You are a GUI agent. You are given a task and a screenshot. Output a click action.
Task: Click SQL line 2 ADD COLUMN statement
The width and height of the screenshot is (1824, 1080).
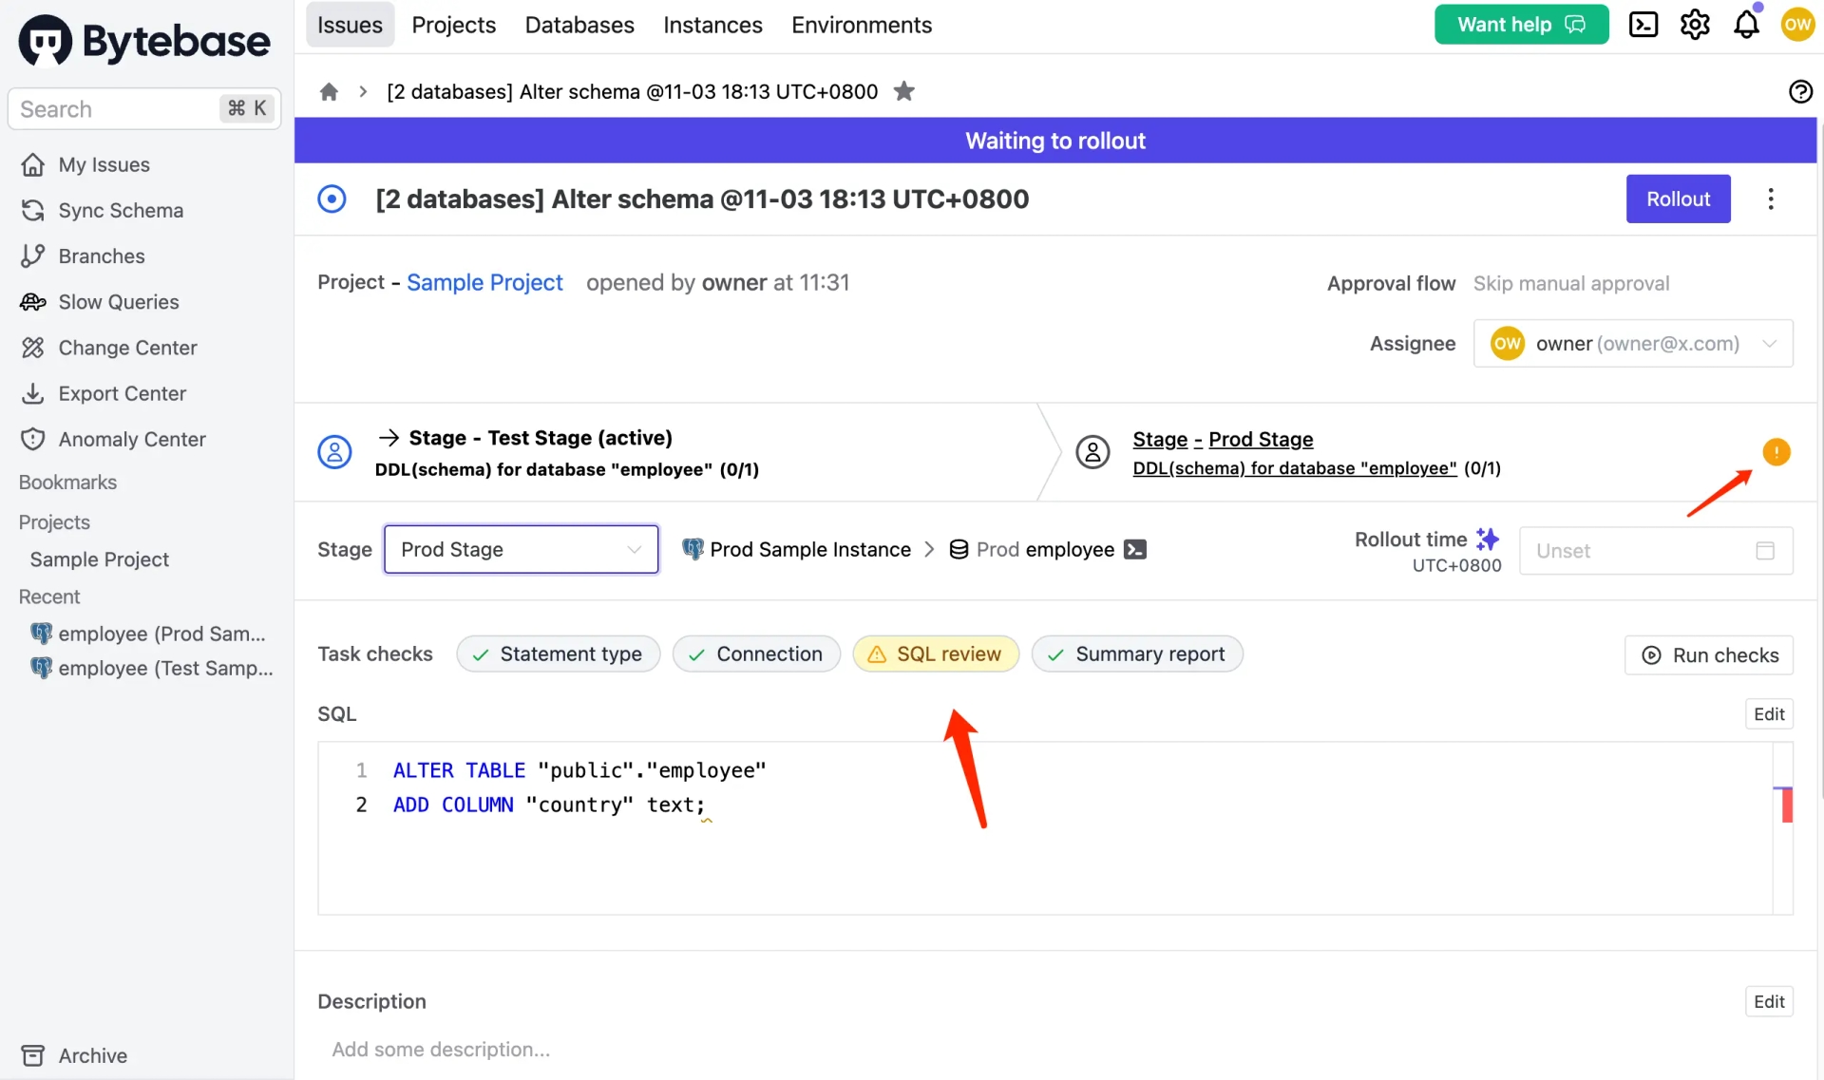549,805
